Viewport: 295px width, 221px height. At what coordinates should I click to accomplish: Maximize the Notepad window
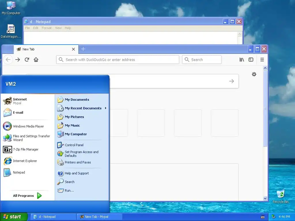(x=232, y=22)
